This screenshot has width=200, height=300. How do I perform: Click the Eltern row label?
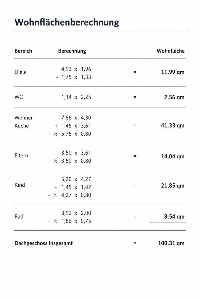(x=21, y=156)
